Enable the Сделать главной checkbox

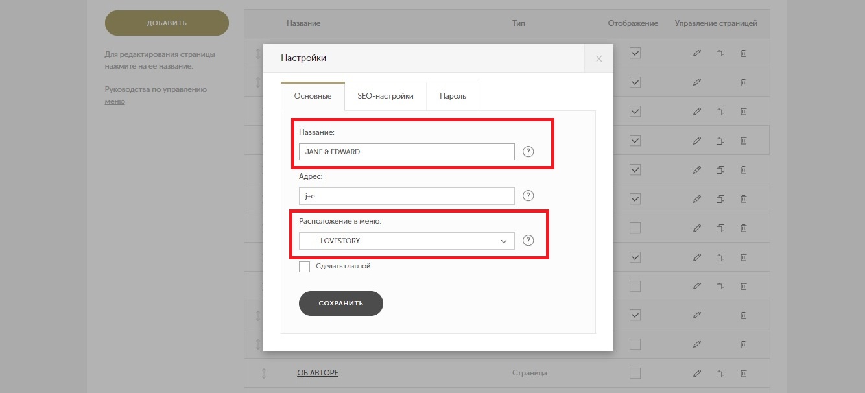tap(304, 267)
